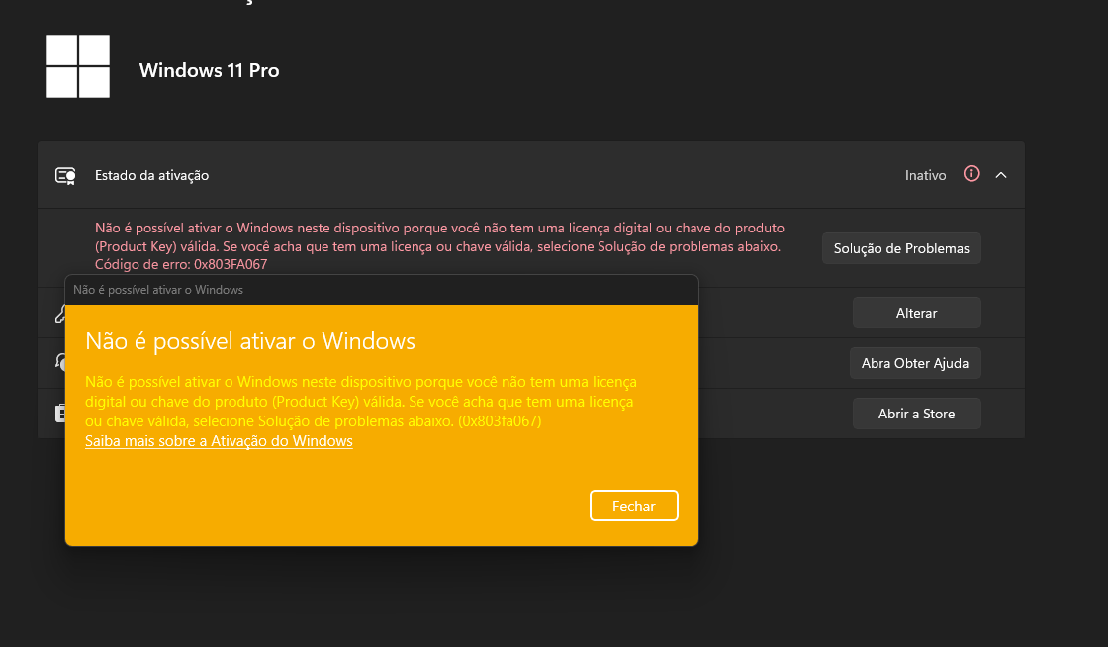This screenshot has height=647, width=1108.
Task: Click the red info icon next to Inativo
Action: pyautogui.click(x=971, y=174)
